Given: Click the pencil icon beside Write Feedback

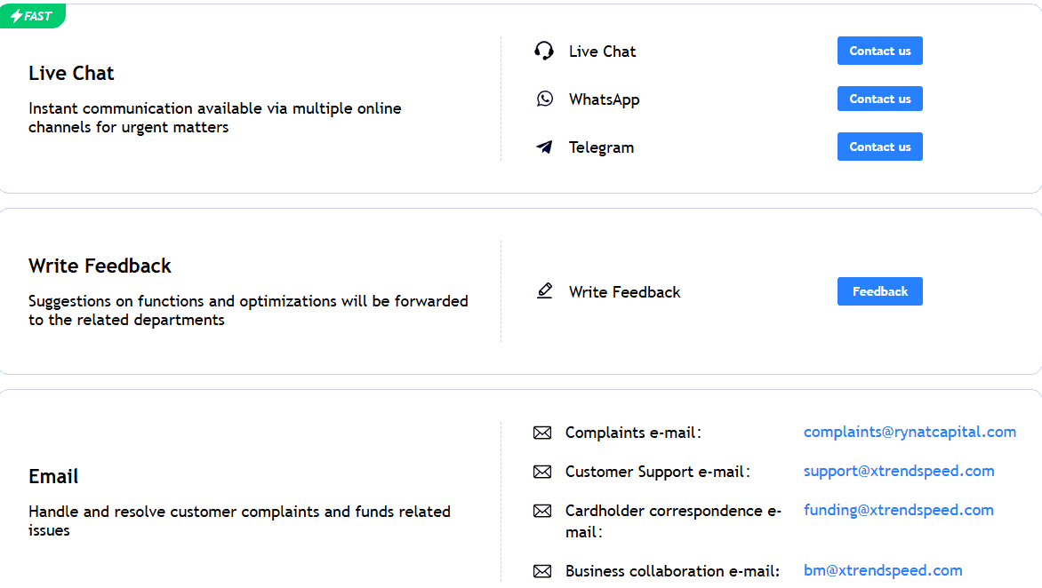Looking at the screenshot, I should point(544,290).
